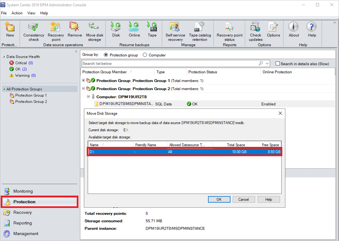Viewport: 339px width, 241px height.
Task: Enable Search in details also (Slow)
Action: 278,64
